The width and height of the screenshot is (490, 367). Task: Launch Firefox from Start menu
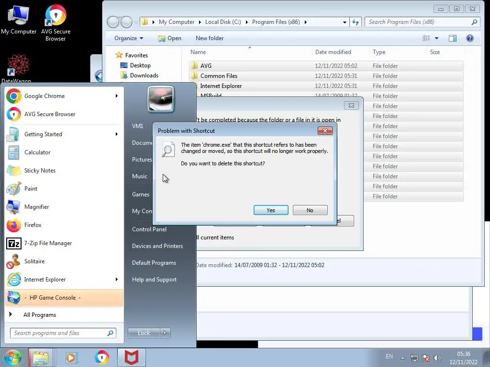(64, 225)
